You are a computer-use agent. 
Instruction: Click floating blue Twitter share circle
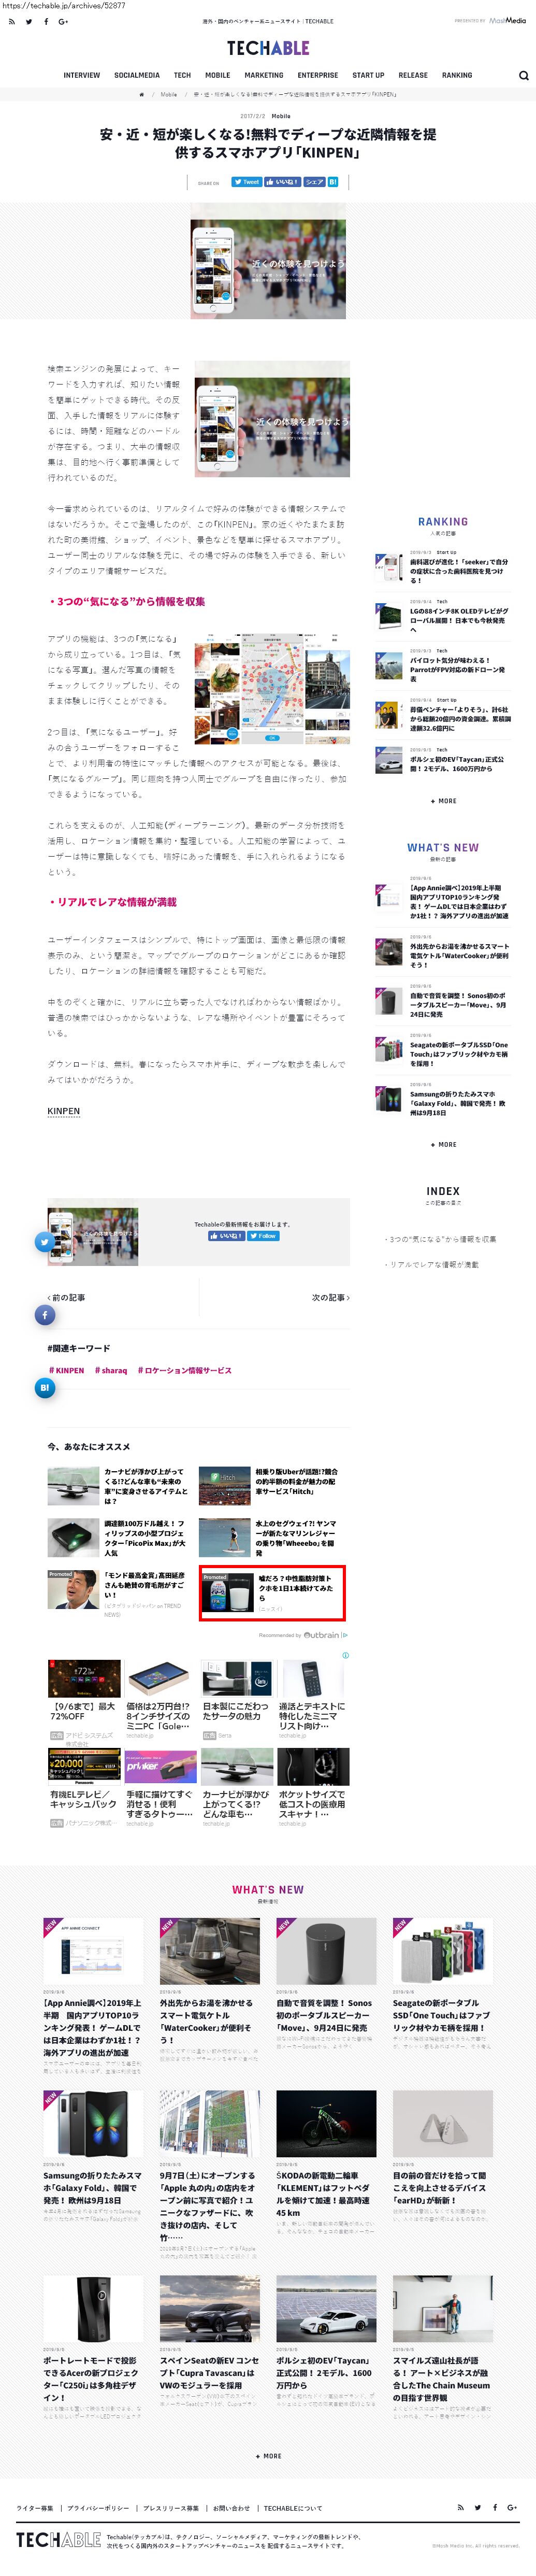coord(44,1242)
